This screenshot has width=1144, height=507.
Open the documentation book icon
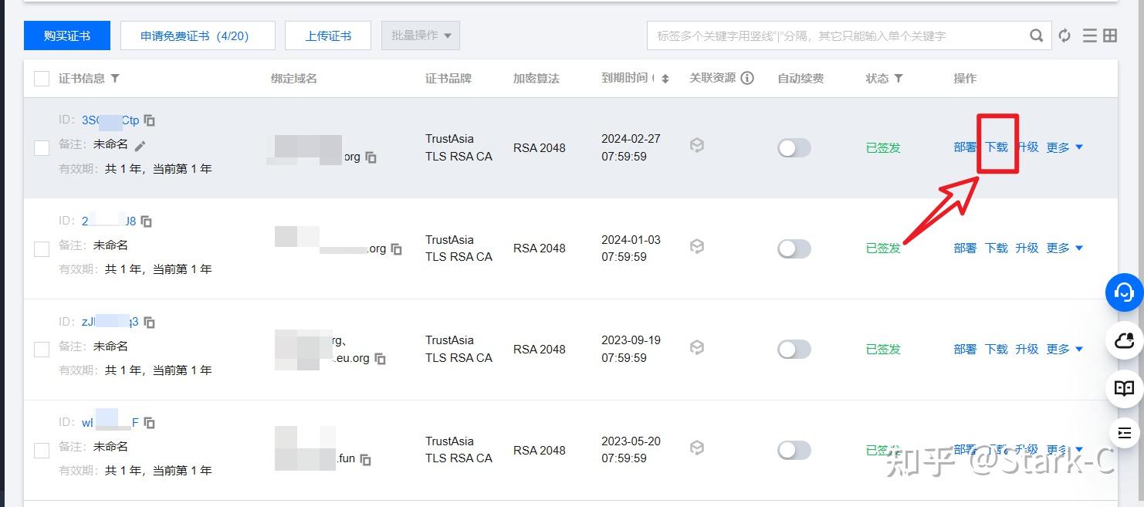pos(1124,389)
